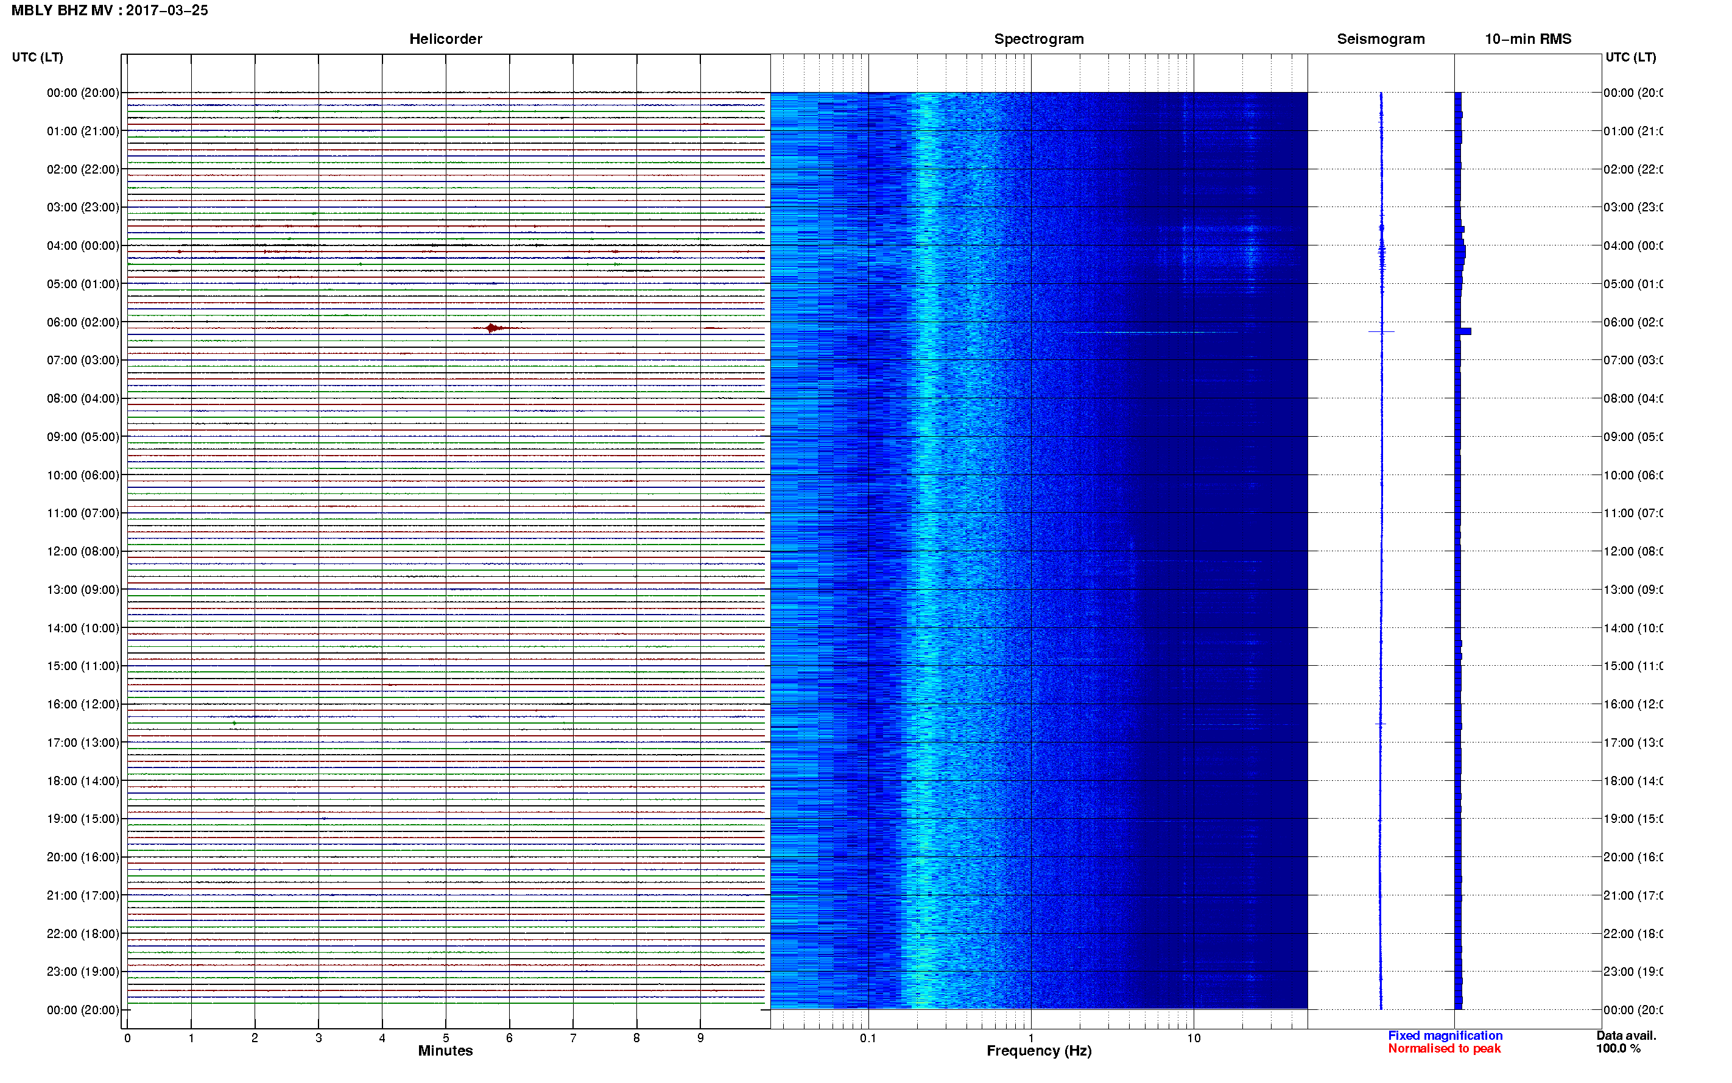Click the dark red earthquake burst on the Helicorder

click(x=494, y=329)
